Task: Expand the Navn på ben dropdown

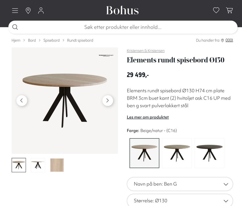Action: pyautogui.click(x=180, y=184)
